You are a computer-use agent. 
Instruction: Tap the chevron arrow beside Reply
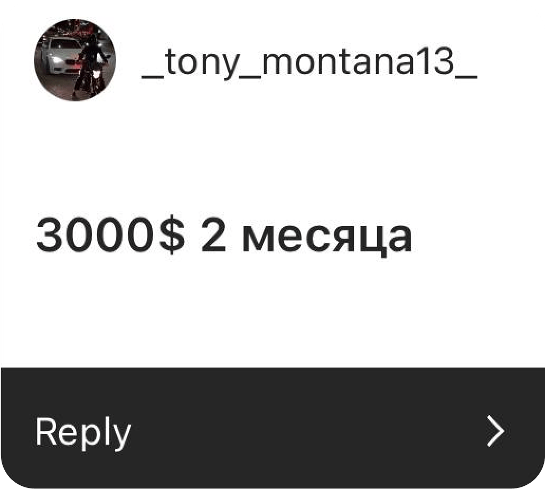495,430
